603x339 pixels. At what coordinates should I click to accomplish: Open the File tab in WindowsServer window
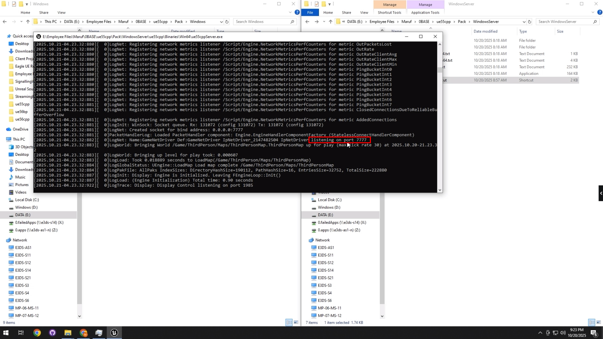tap(310, 13)
